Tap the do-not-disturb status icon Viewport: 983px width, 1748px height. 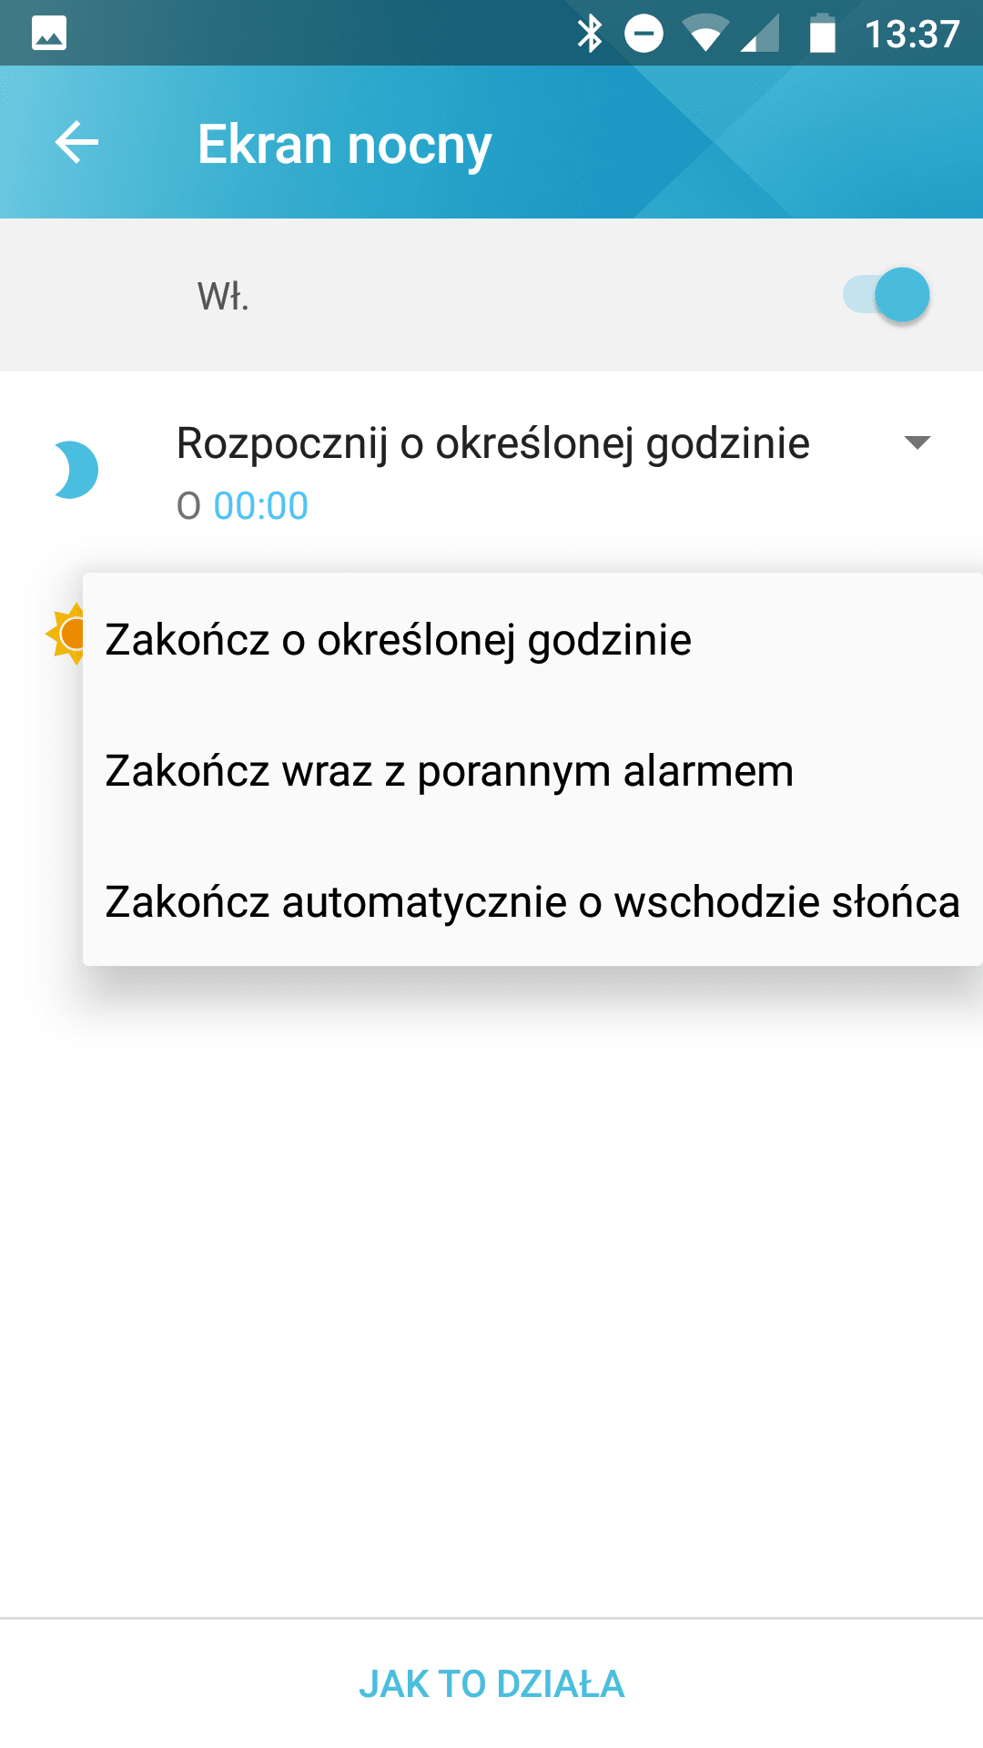(644, 35)
